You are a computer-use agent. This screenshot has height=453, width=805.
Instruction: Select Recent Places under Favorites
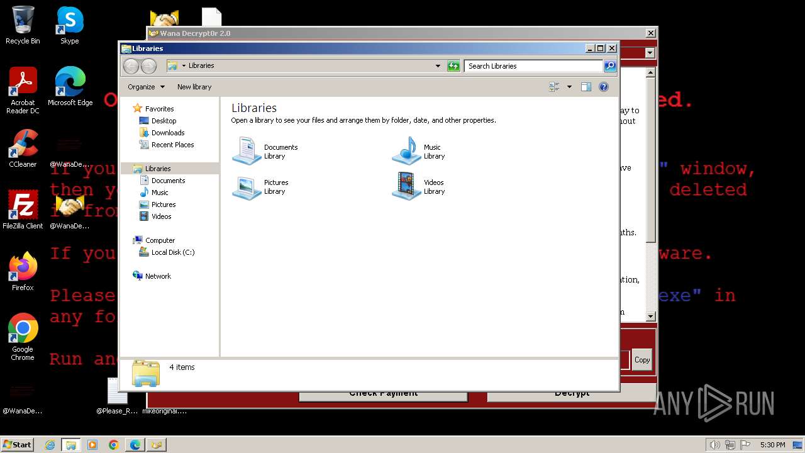point(172,145)
